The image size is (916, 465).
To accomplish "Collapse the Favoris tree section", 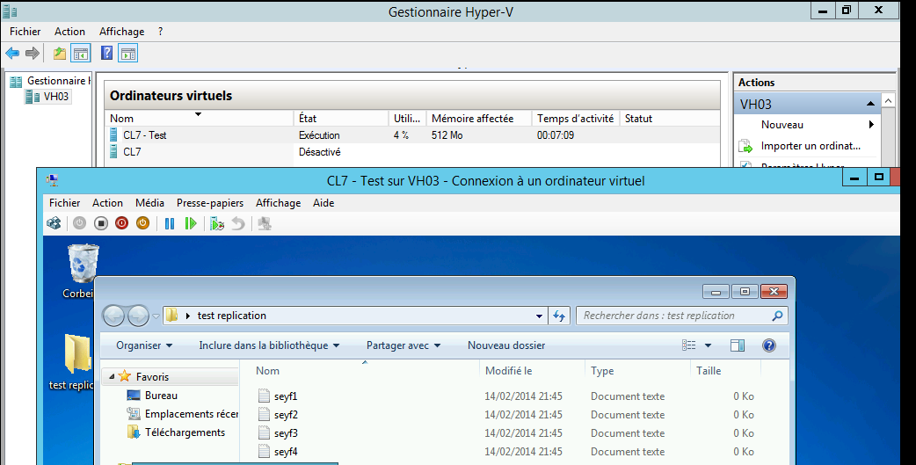I will [112, 377].
